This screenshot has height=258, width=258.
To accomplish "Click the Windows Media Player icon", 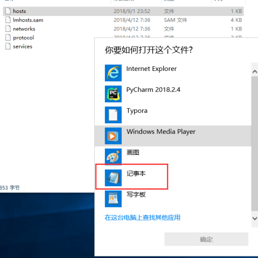I will coord(113,136).
